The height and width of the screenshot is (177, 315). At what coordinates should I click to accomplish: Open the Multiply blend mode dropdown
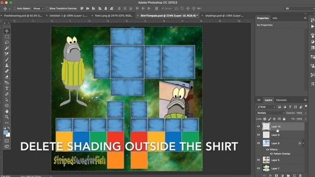pyautogui.click(x=271, y=113)
